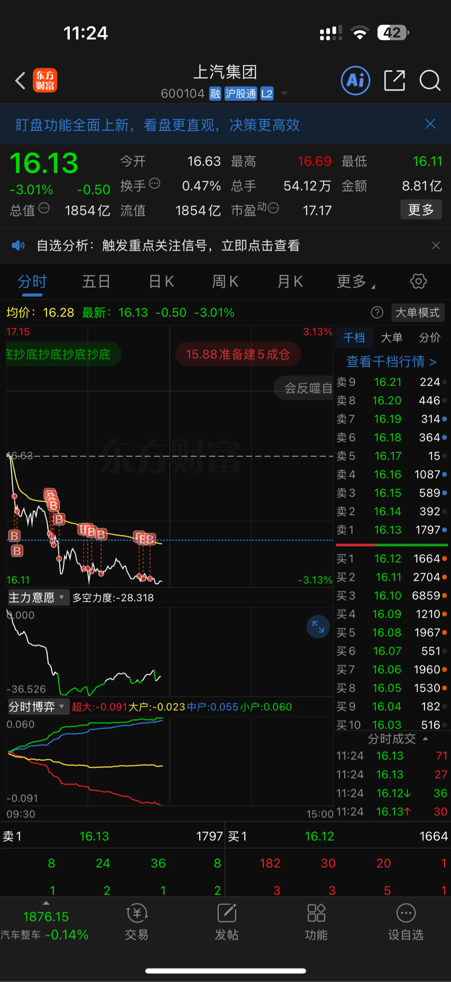Tap the lone B marker under the price curve
Image resolution: width=451 pixels, height=982 pixels.
point(17,551)
